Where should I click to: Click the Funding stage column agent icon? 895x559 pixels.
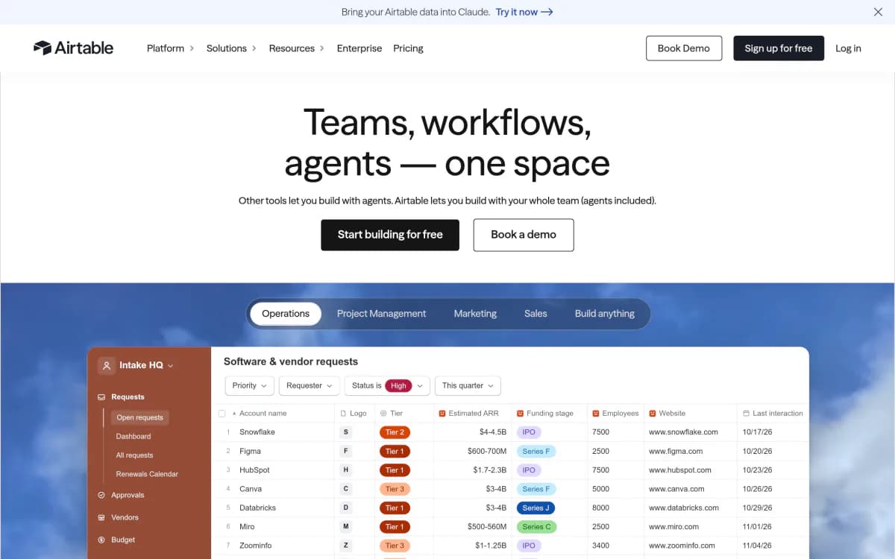pos(520,413)
